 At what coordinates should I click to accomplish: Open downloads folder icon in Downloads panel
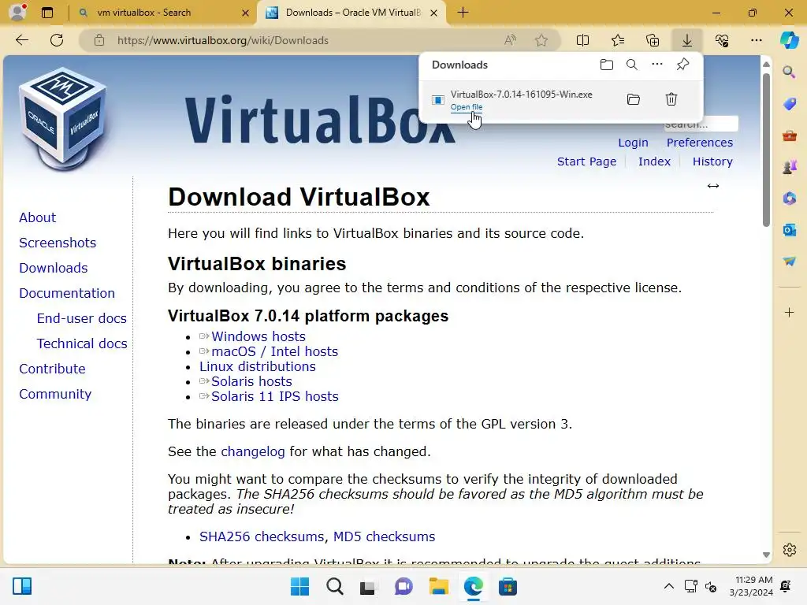(607, 65)
